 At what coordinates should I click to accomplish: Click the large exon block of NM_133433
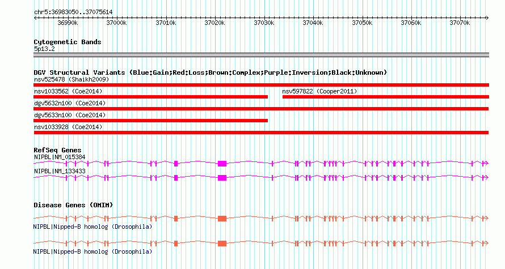(222, 178)
